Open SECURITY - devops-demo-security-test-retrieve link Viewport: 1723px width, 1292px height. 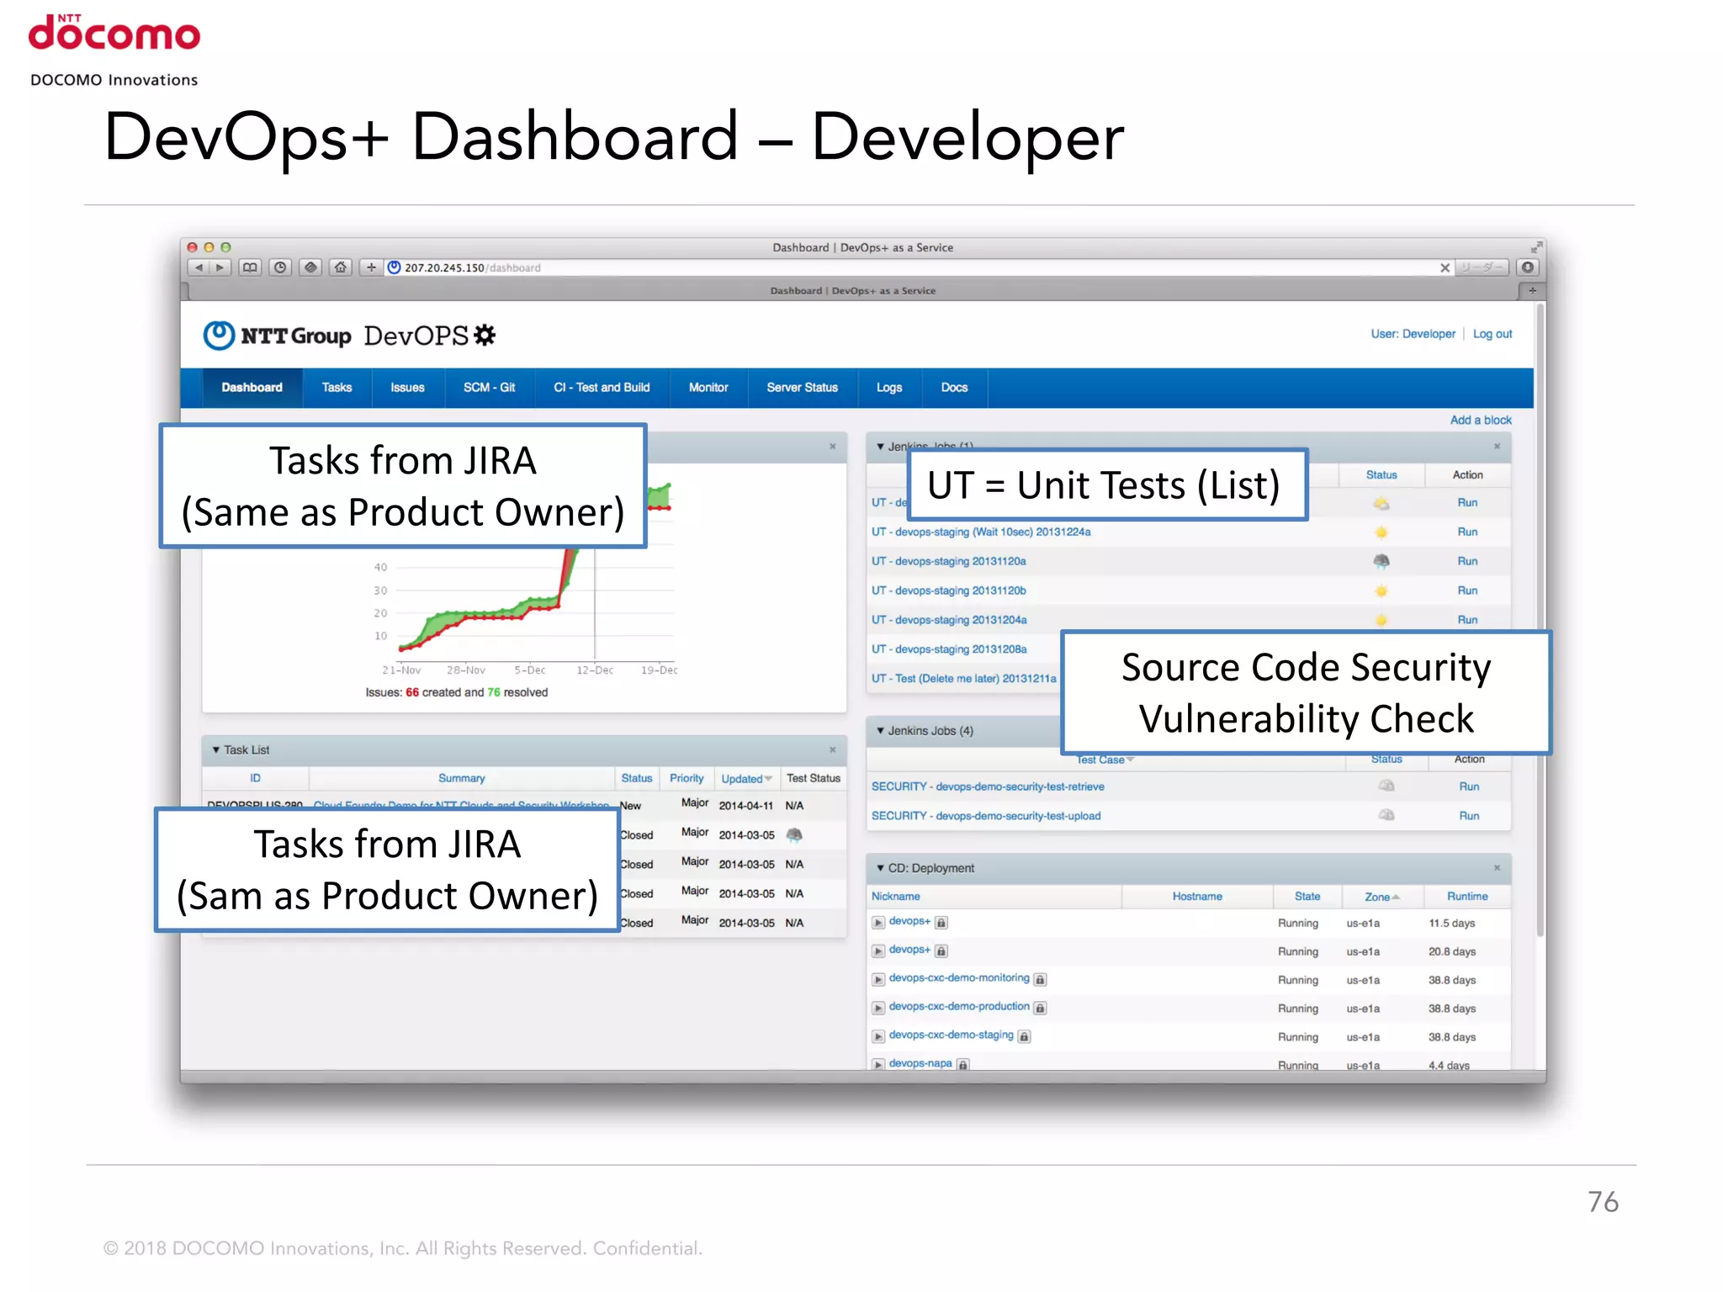(988, 786)
